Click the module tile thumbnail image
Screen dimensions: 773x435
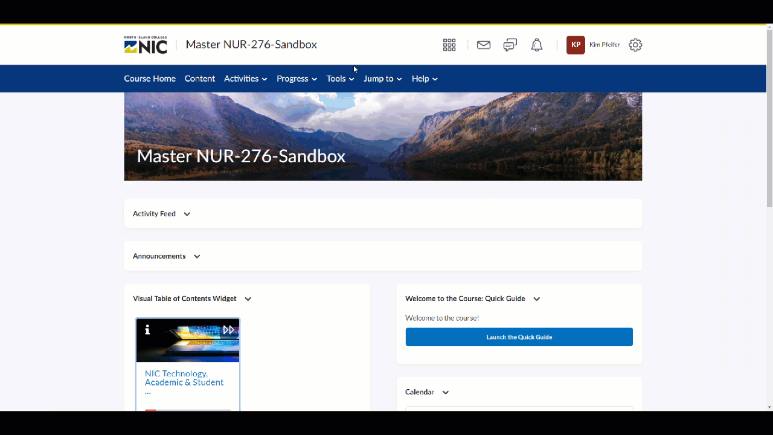(x=188, y=341)
